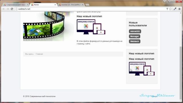The width and height of the screenshot is (183, 103).
Task: Open a new browser tab
Action: pos(87,5)
